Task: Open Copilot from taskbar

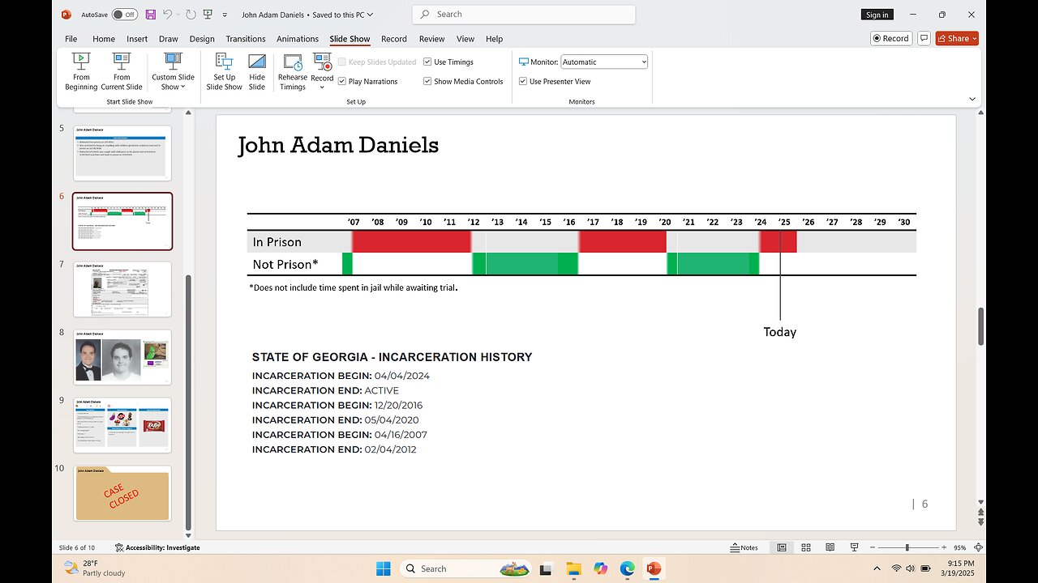Action: (x=600, y=568)
